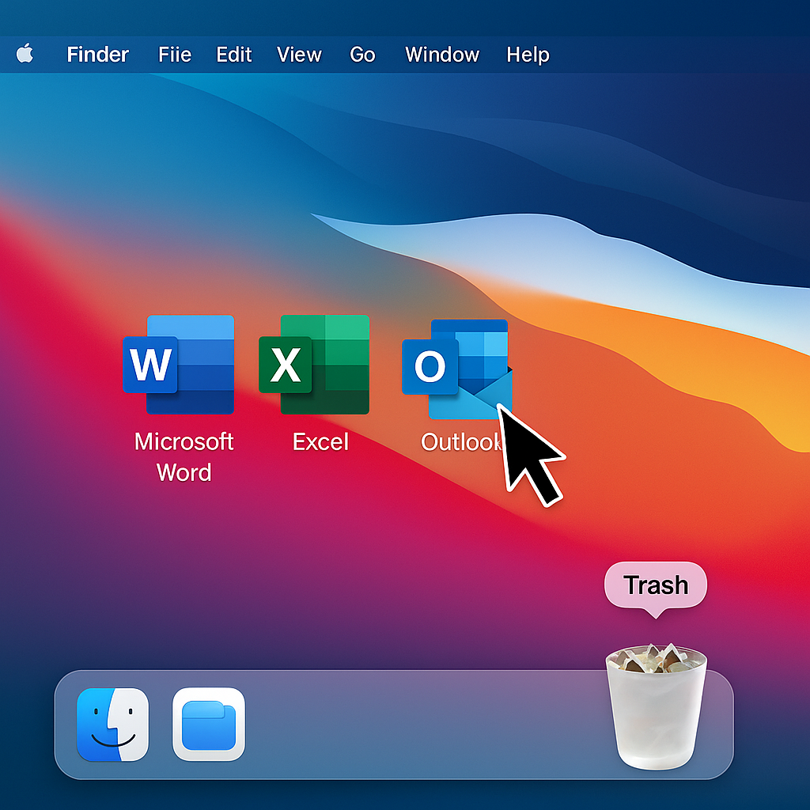Open the Window menu

(442, 55)
